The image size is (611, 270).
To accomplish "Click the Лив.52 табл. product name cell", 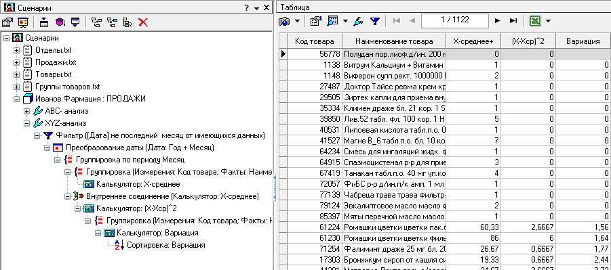I will click(394, 118).
